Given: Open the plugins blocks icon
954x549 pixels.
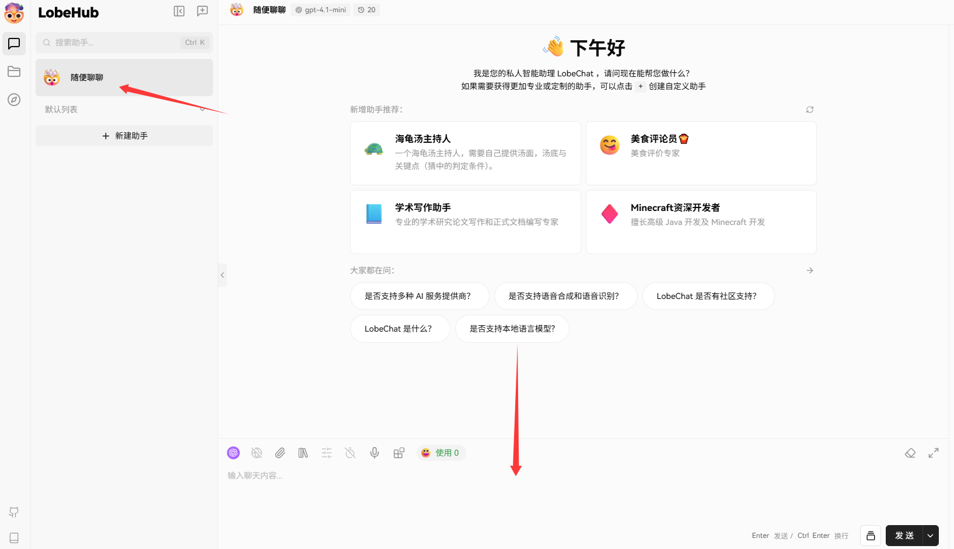Looking at the screenshot, I should point(399,453).
